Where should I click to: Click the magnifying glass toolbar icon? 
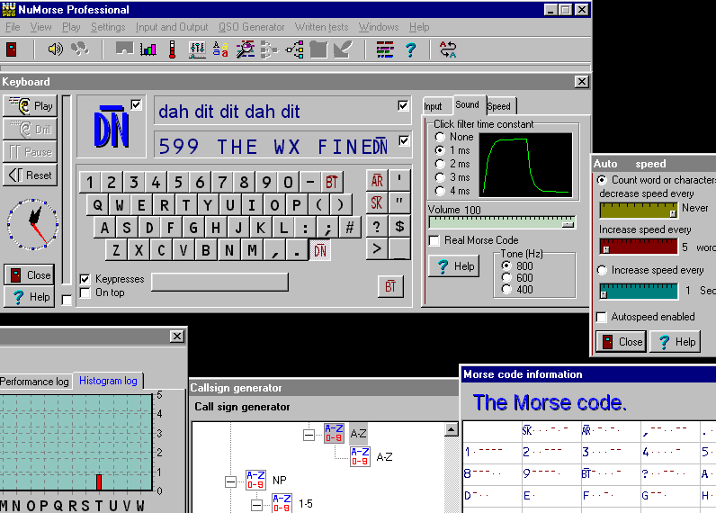point(246,49)
